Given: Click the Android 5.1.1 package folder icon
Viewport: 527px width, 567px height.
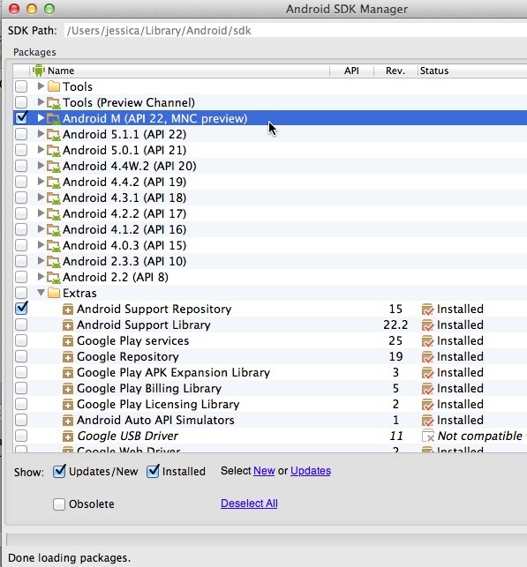Looking at the screenshot, I should coord(54,135).
